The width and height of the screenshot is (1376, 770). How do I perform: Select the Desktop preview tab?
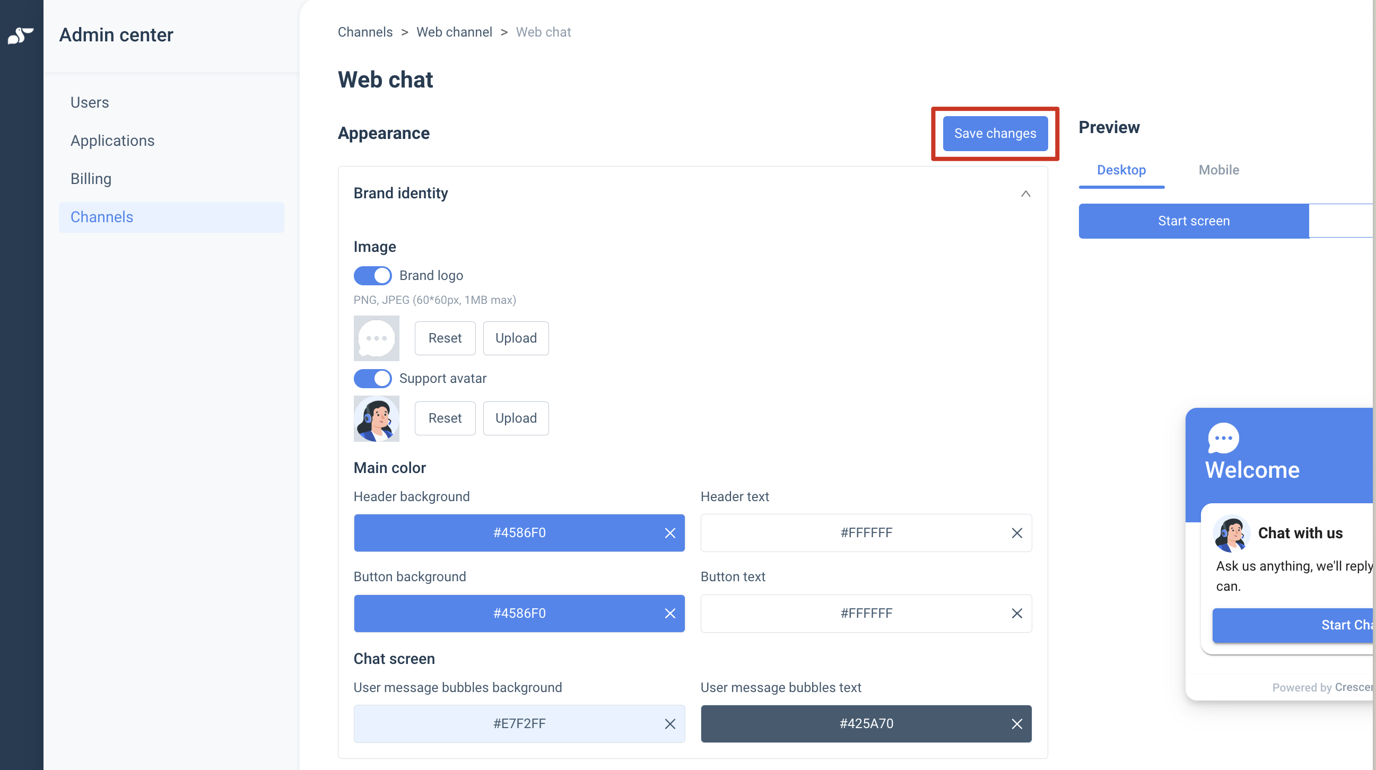[x=1121, y=170]
